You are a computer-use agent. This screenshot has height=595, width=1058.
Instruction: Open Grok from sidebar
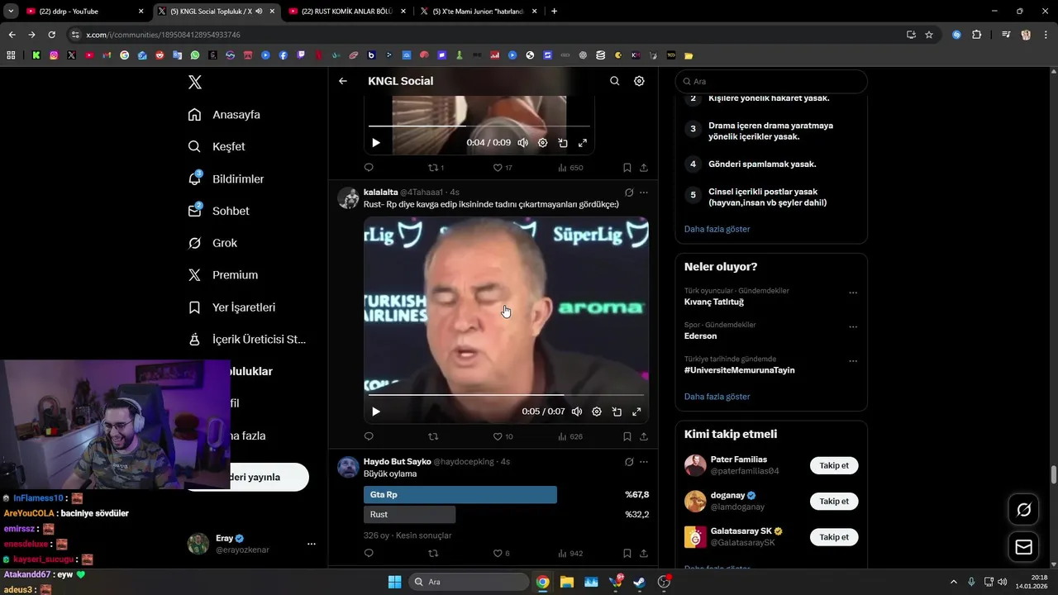pyautogui.click(x=212, y=243)
